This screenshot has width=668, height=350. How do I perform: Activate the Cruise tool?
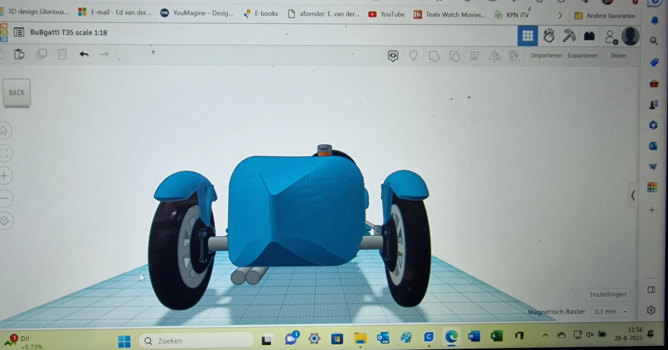tap(514, 56)
